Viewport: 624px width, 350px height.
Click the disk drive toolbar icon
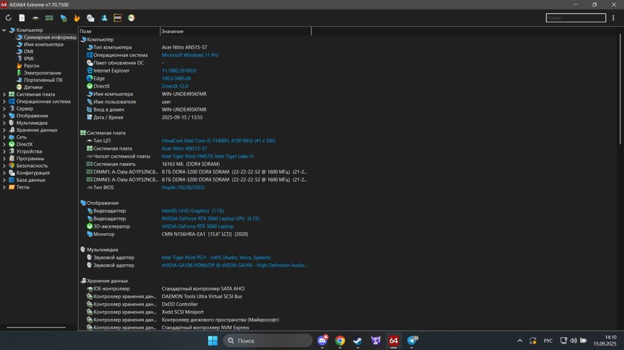coord(36,18)
